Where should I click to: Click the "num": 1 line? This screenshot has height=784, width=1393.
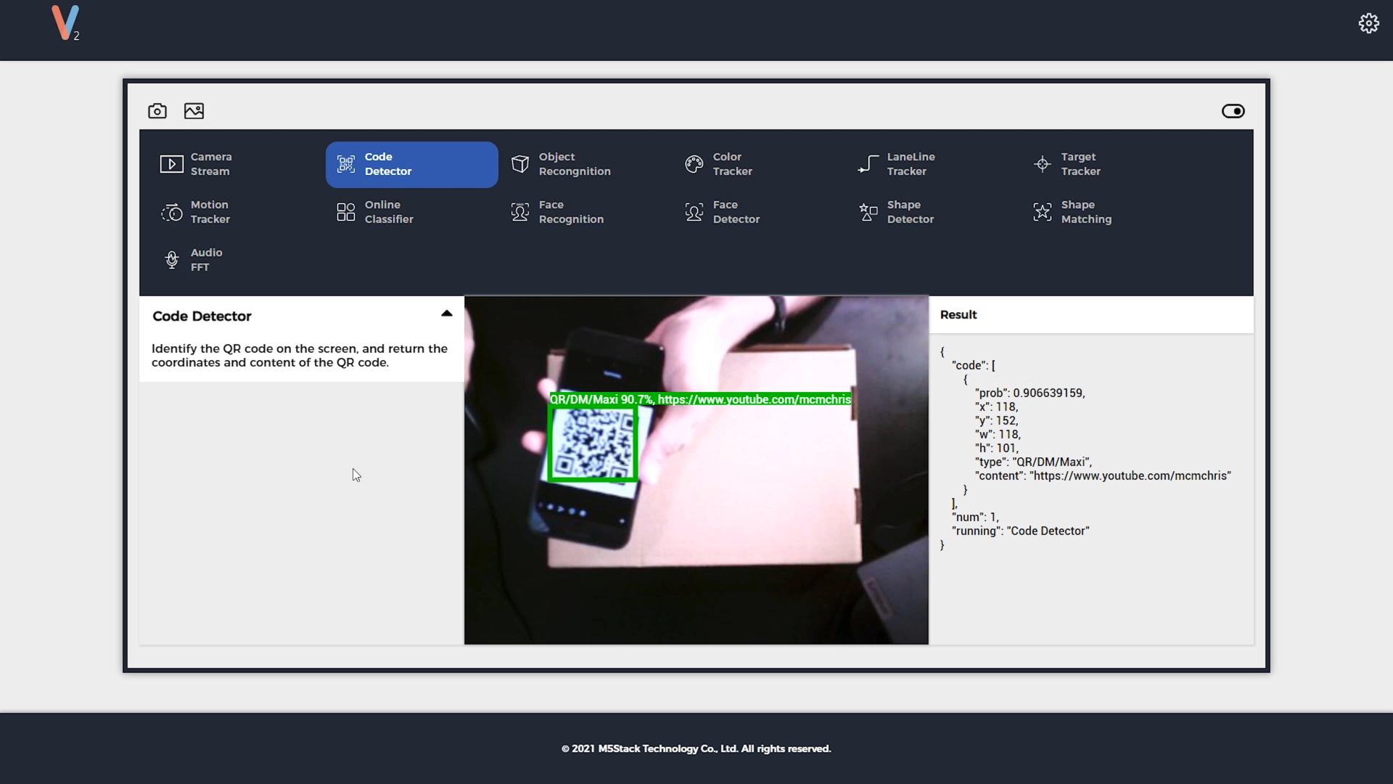point(975,517)
